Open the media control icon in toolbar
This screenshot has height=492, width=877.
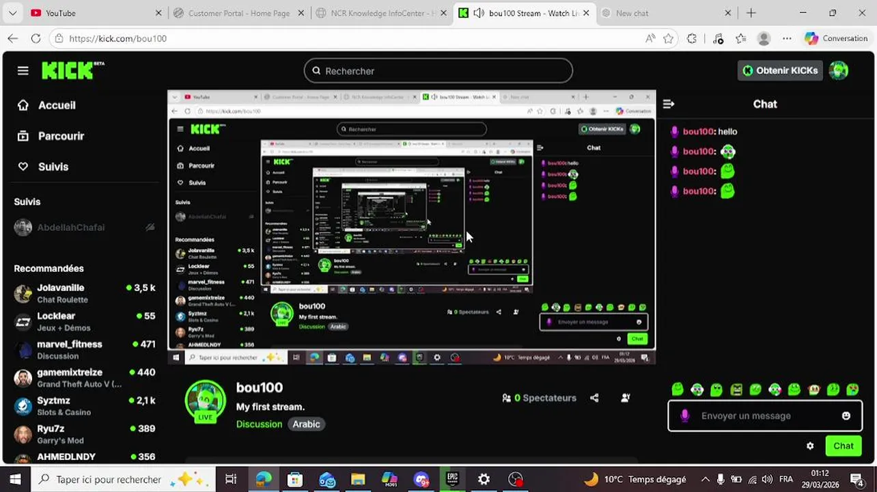[x=718, y=38]
